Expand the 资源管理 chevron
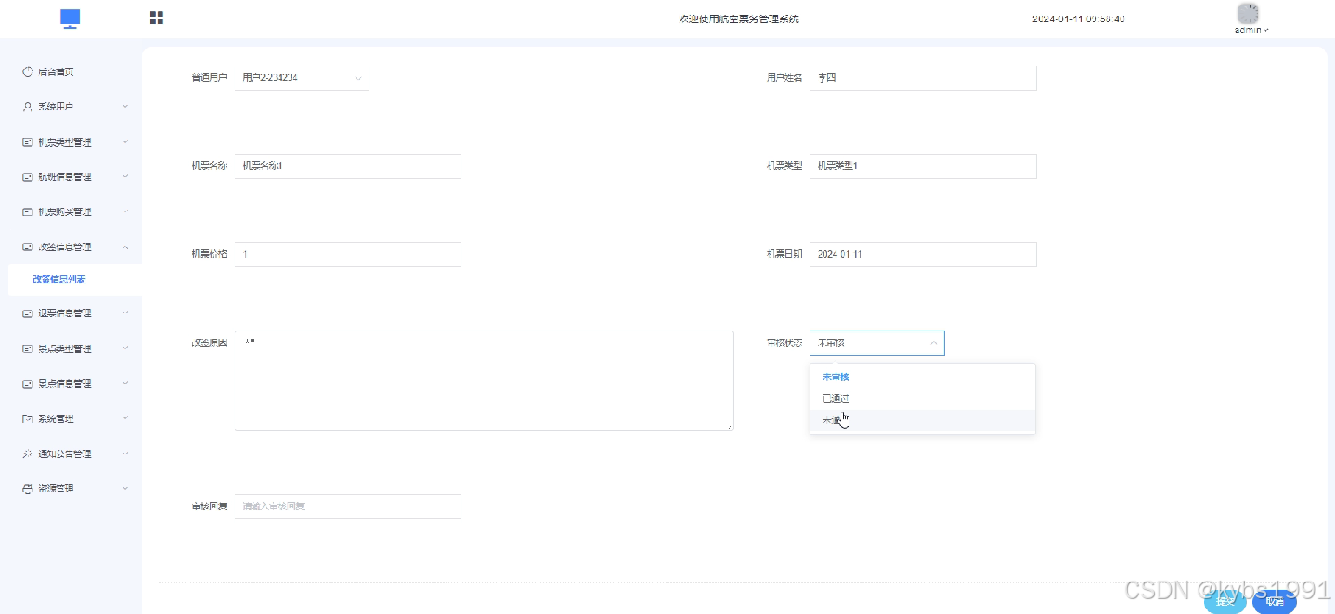This screenshot has width=1335, height=614. tap(125, 488)
